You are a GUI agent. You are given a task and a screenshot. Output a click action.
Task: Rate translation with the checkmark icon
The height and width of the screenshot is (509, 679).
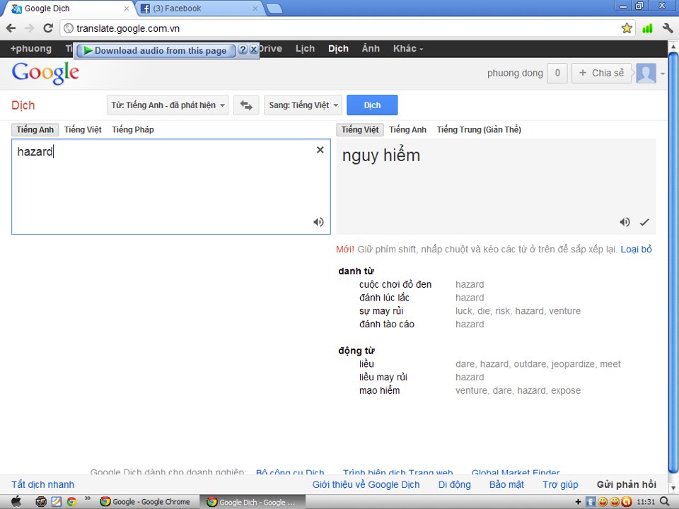[x=644, y=222]
